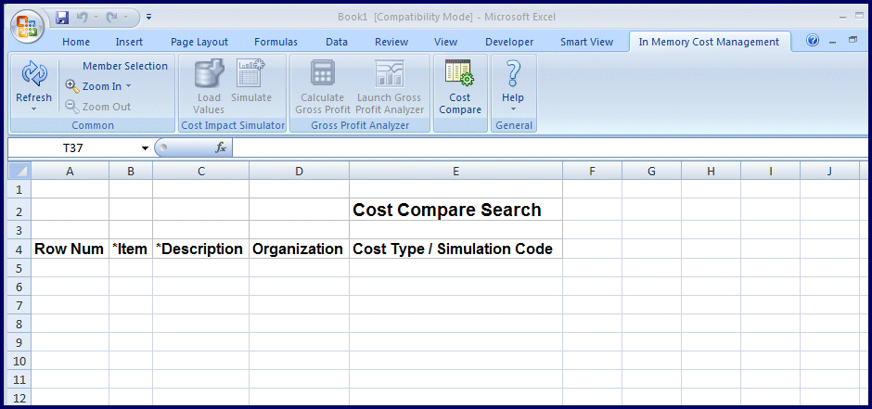This screenshot has width=872, height=409.
Task: Open the Data ribbon tab
Action: [x=337, y=42]
